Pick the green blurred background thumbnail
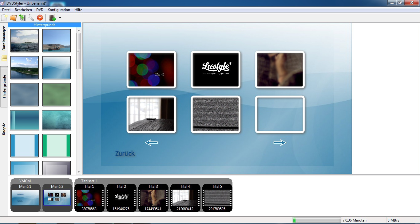 coord(57,95)
